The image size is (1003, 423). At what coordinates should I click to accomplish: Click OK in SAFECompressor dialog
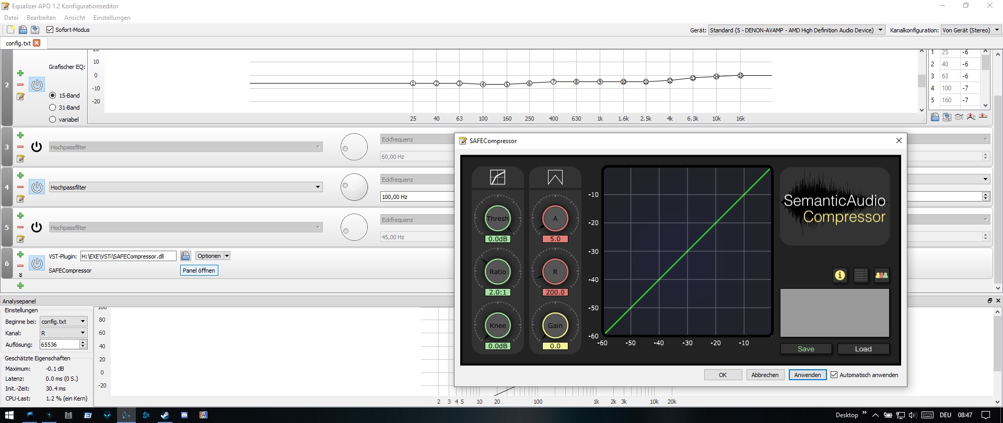pyautogui.click(x=722, y=375)
